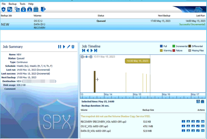This screenshot has width=207, height=139.
Task: Show info for OS C_VOL backup
Action: [183, 126]
